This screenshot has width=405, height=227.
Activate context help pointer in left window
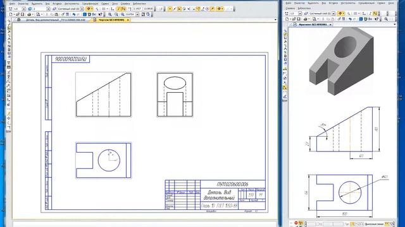click(x=101, y=15)
